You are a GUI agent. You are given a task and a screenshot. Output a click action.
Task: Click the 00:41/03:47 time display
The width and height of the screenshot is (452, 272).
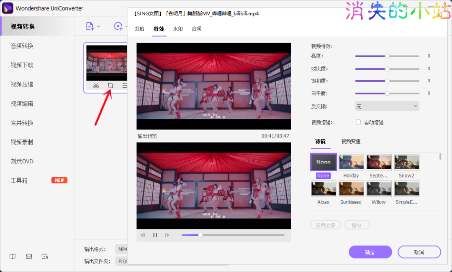275,136
